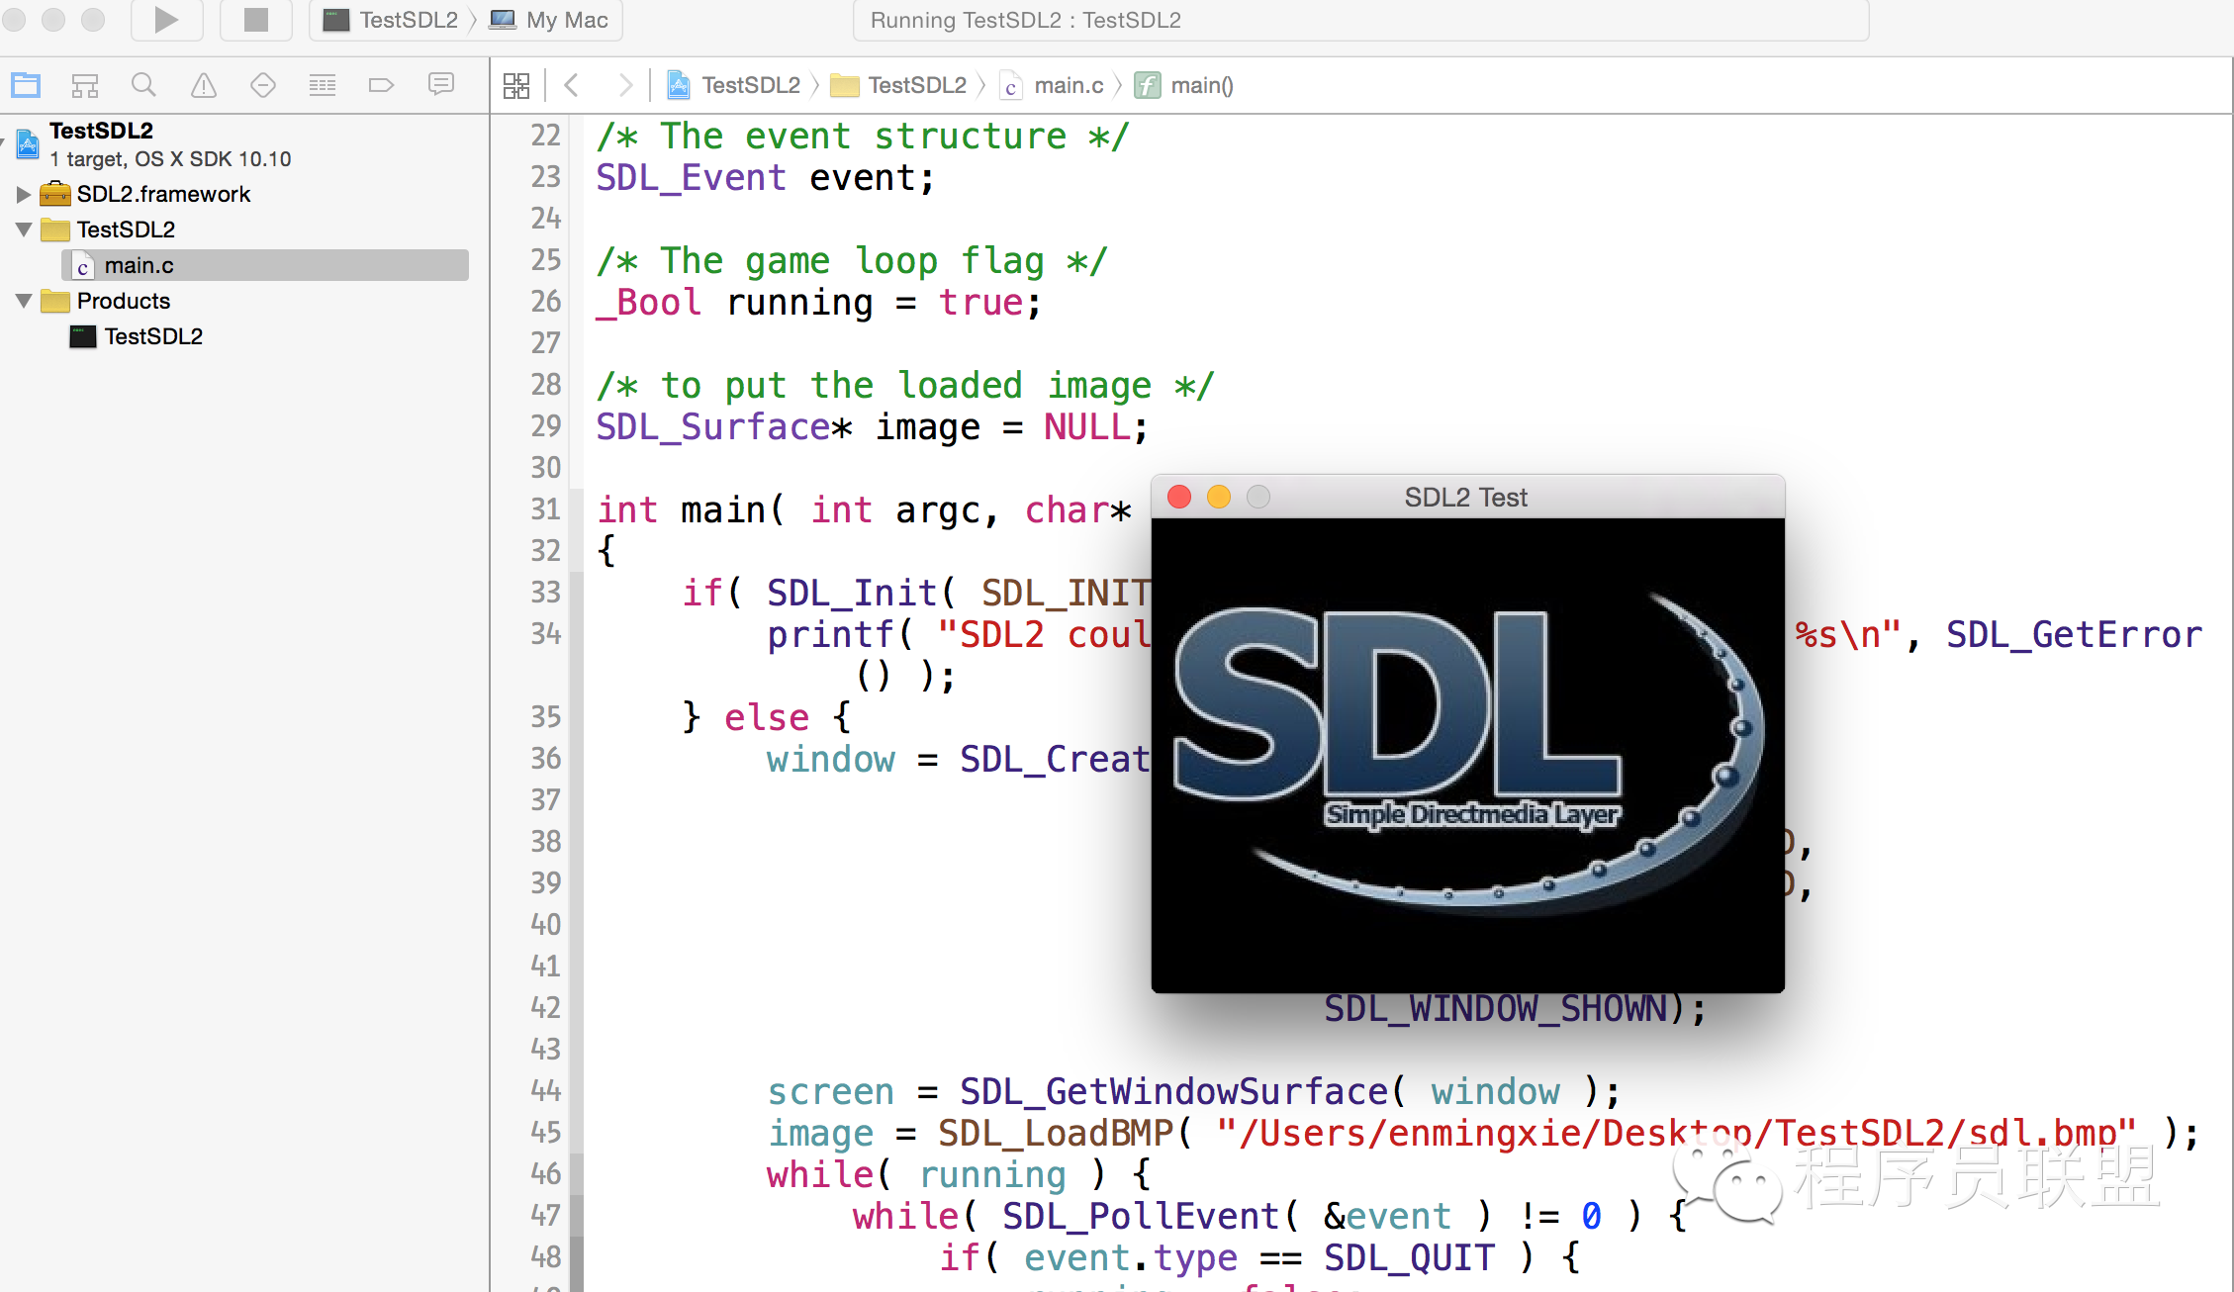The height and width of the screenshot is (1292, 2234).
Task: Close the SDL2 Test window
Action: pyautogui.click(x=1179, y=497)
